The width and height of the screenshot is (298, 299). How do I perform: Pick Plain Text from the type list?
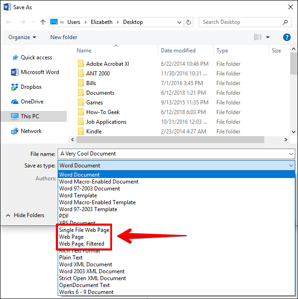point(71,258)
